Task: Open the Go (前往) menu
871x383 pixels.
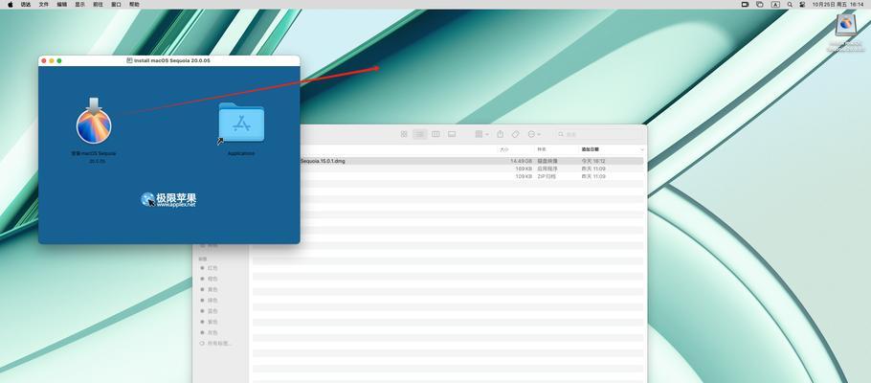Action: (x=98, y=4)
